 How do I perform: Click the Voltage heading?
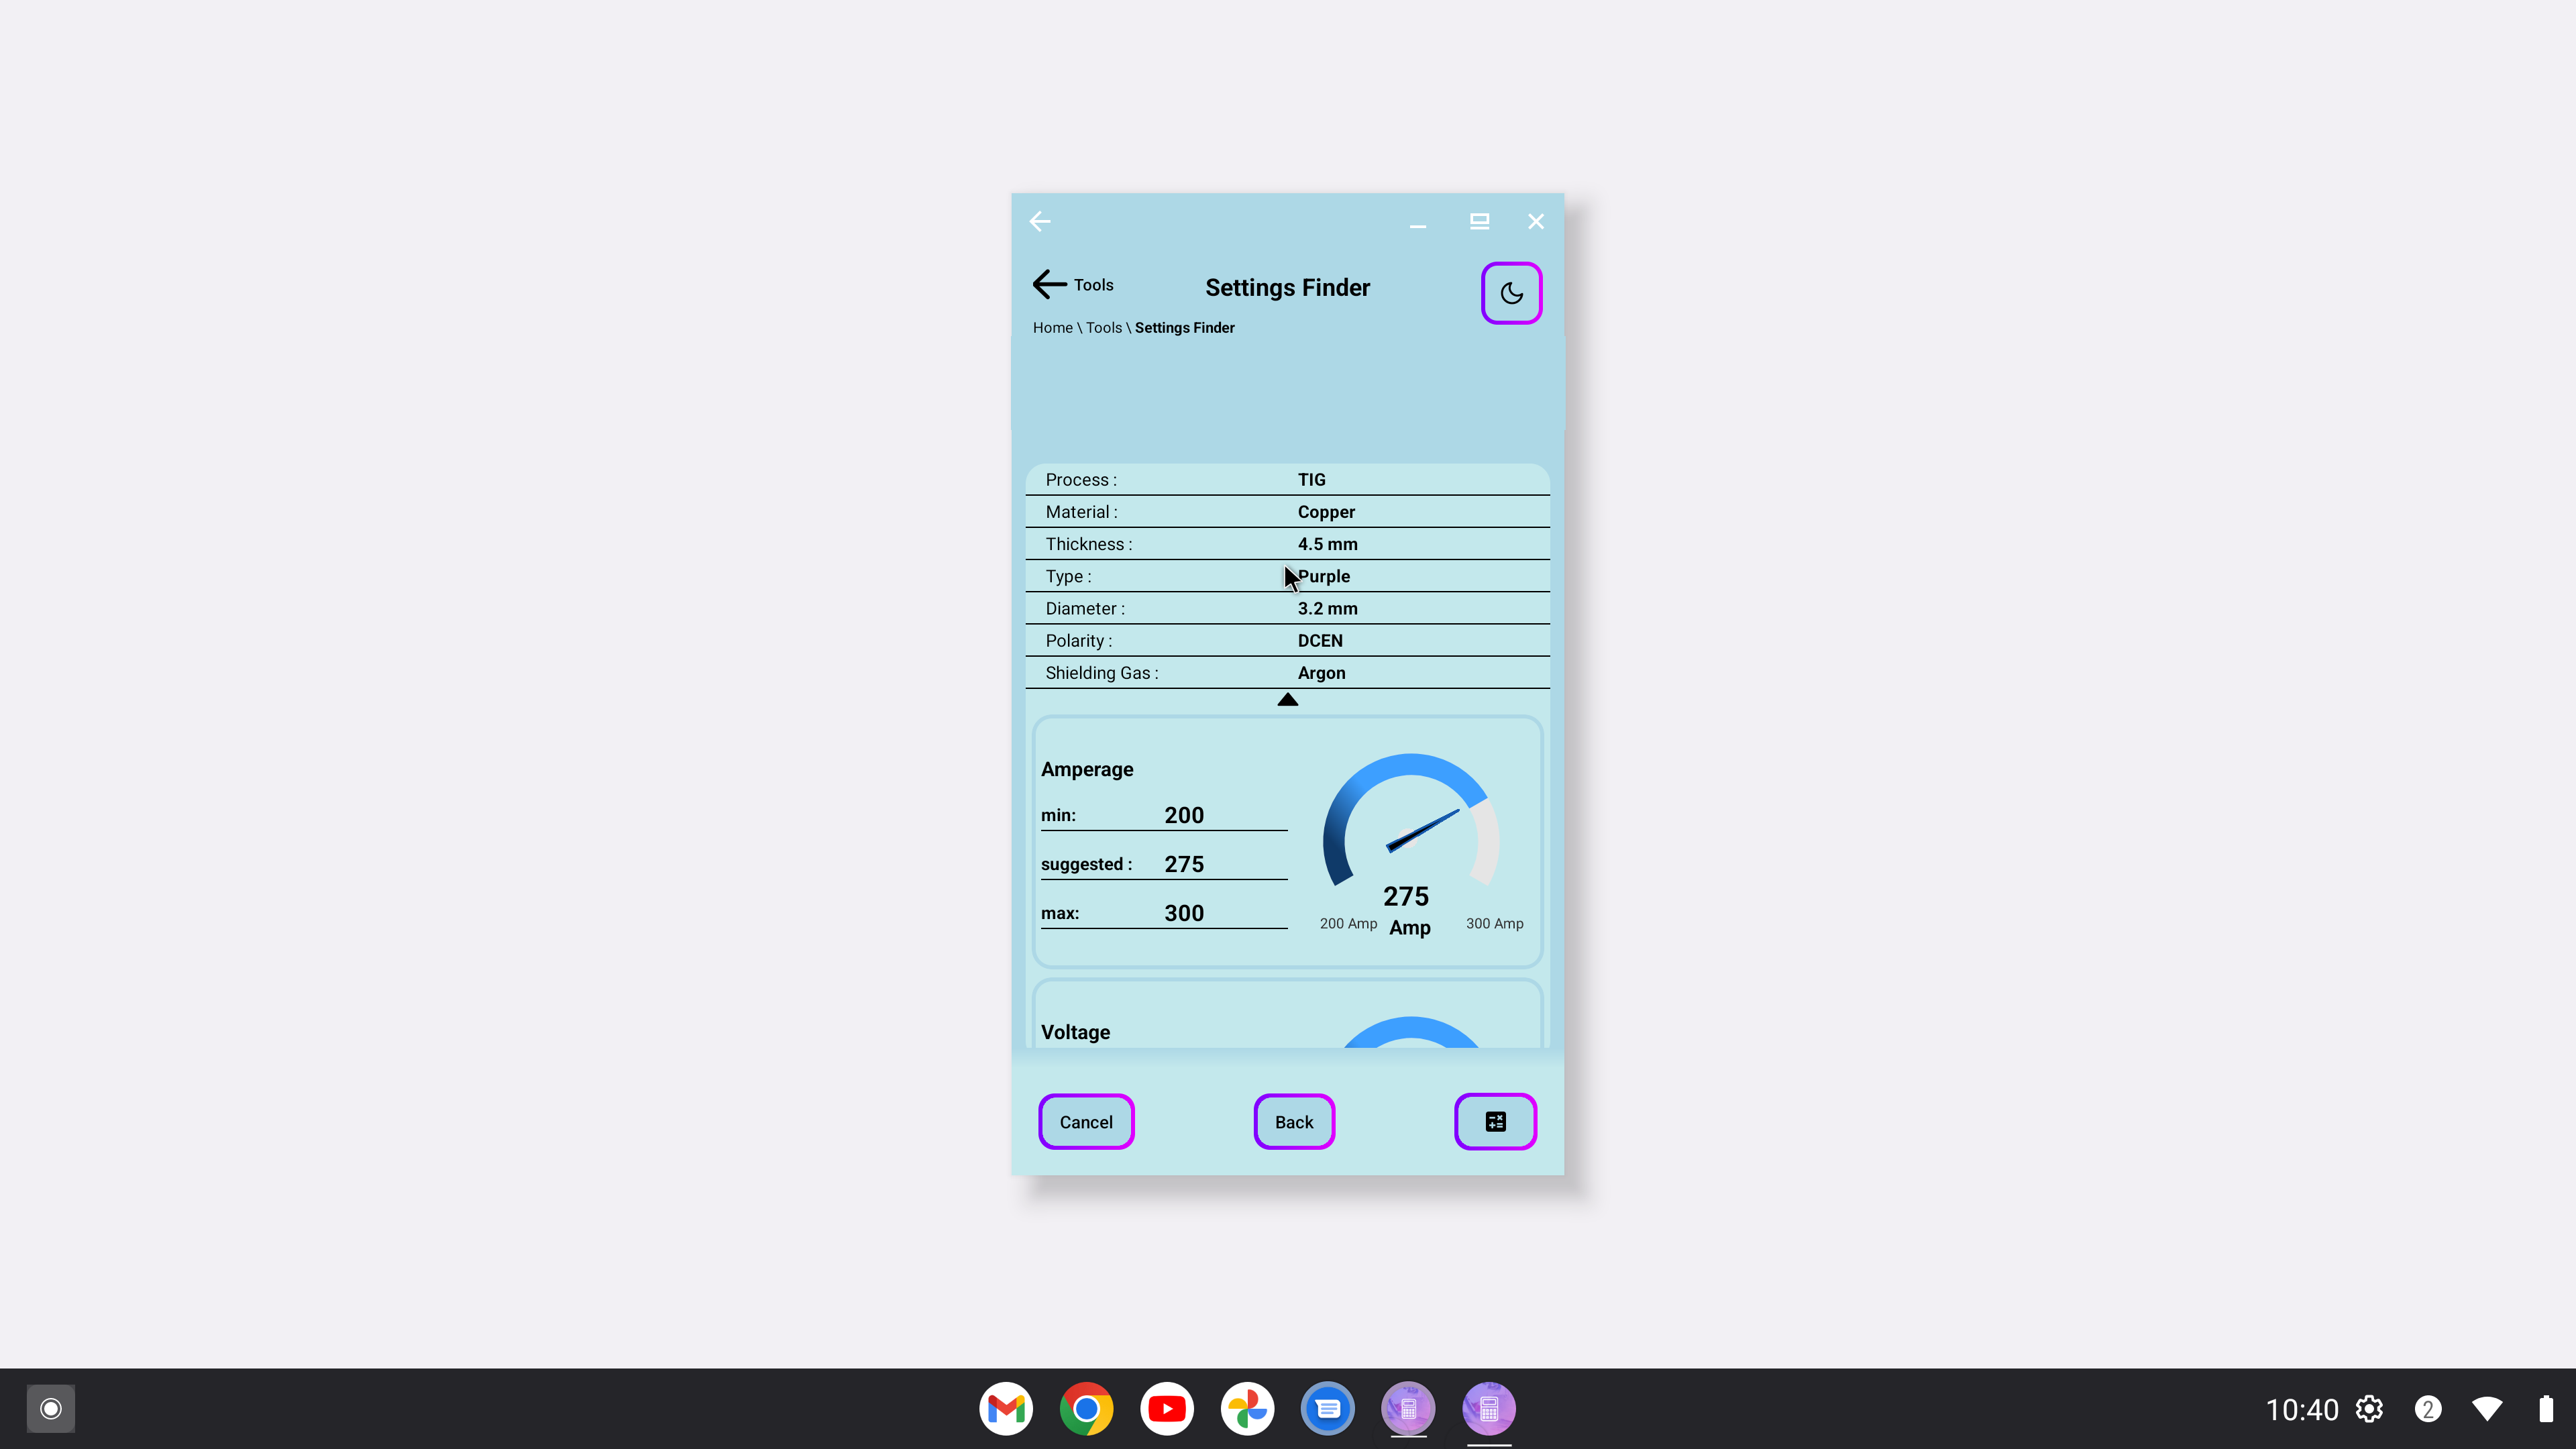point(1075,1033)
